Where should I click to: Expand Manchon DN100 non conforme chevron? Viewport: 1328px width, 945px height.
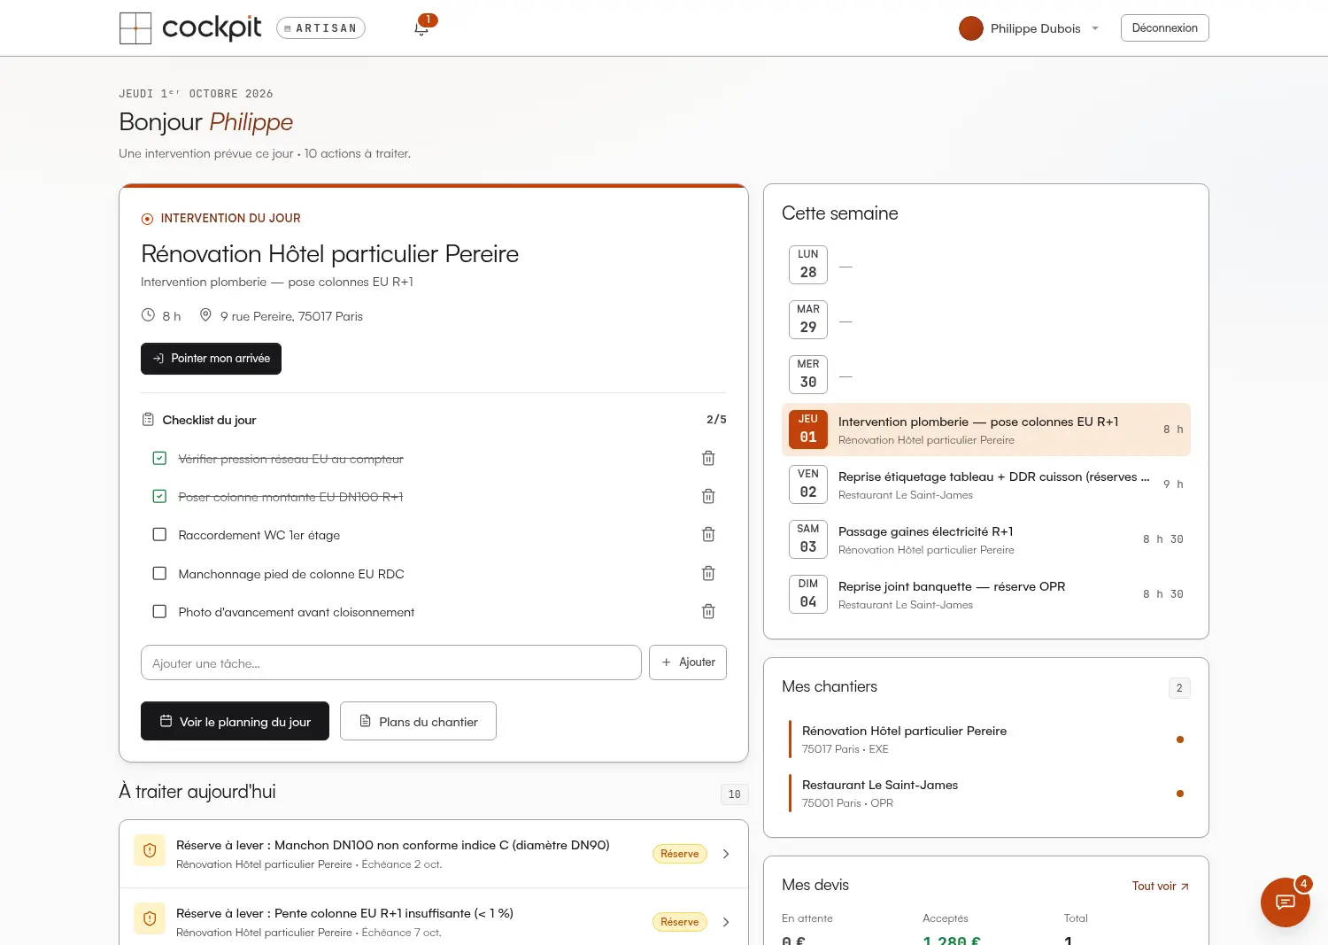pyautogui.click(x=726, y=854)
